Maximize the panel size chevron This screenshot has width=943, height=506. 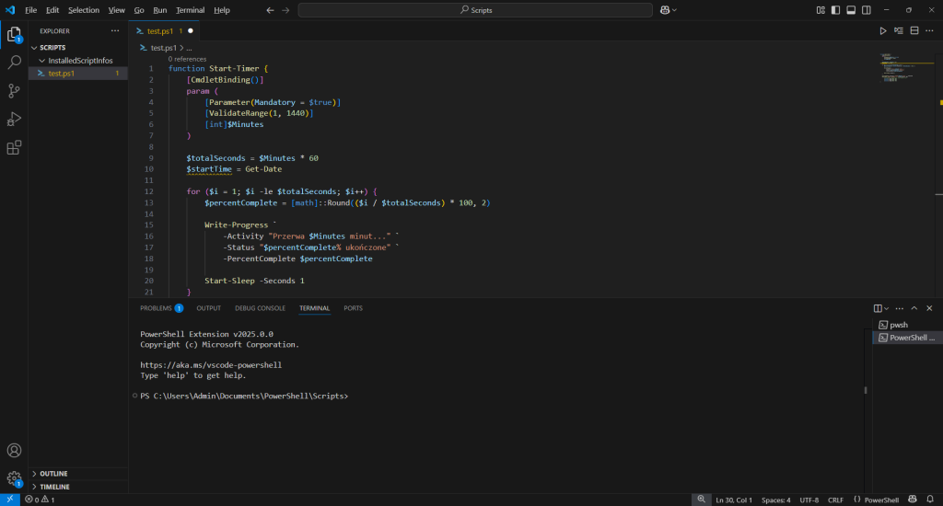(x=914, y=308)
